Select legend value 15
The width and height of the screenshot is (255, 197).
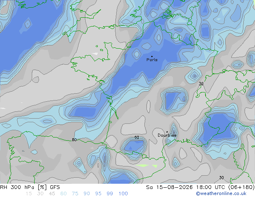pyautogui.click(x=29, y=194)
